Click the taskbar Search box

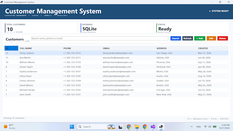tap(97, 127)
